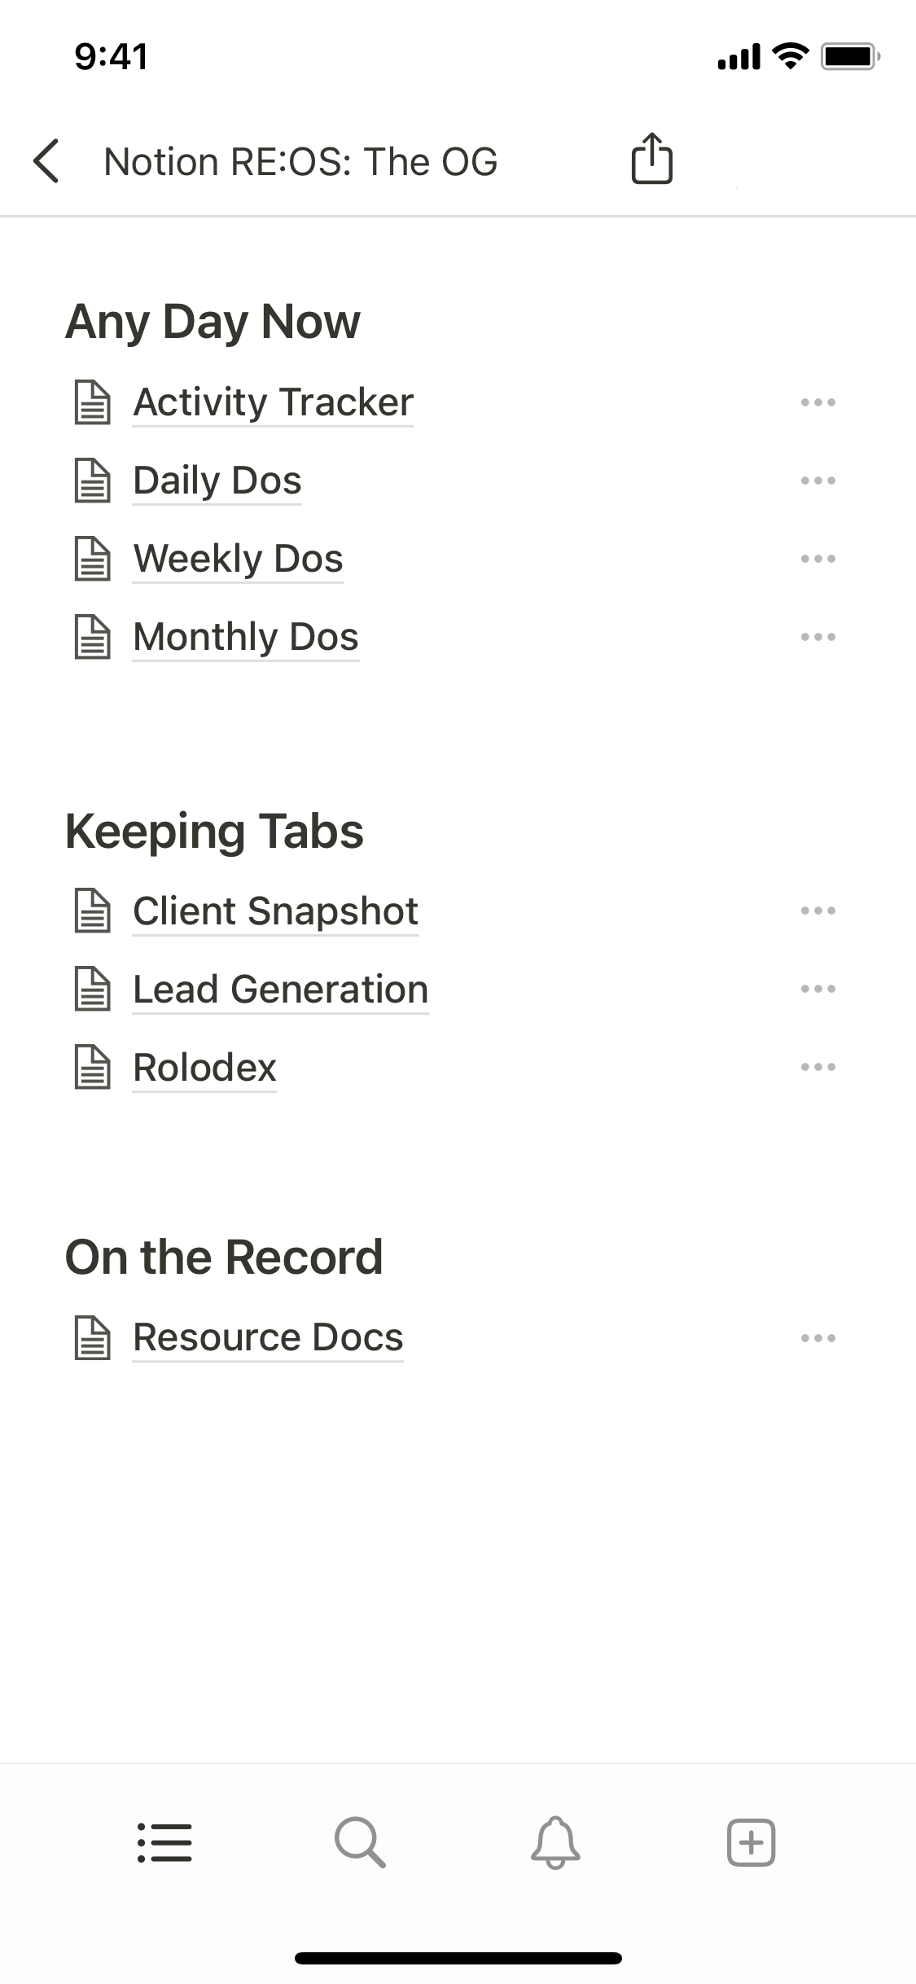
Task: Tap the search magnifier icon
Action: coord(360,1841)
